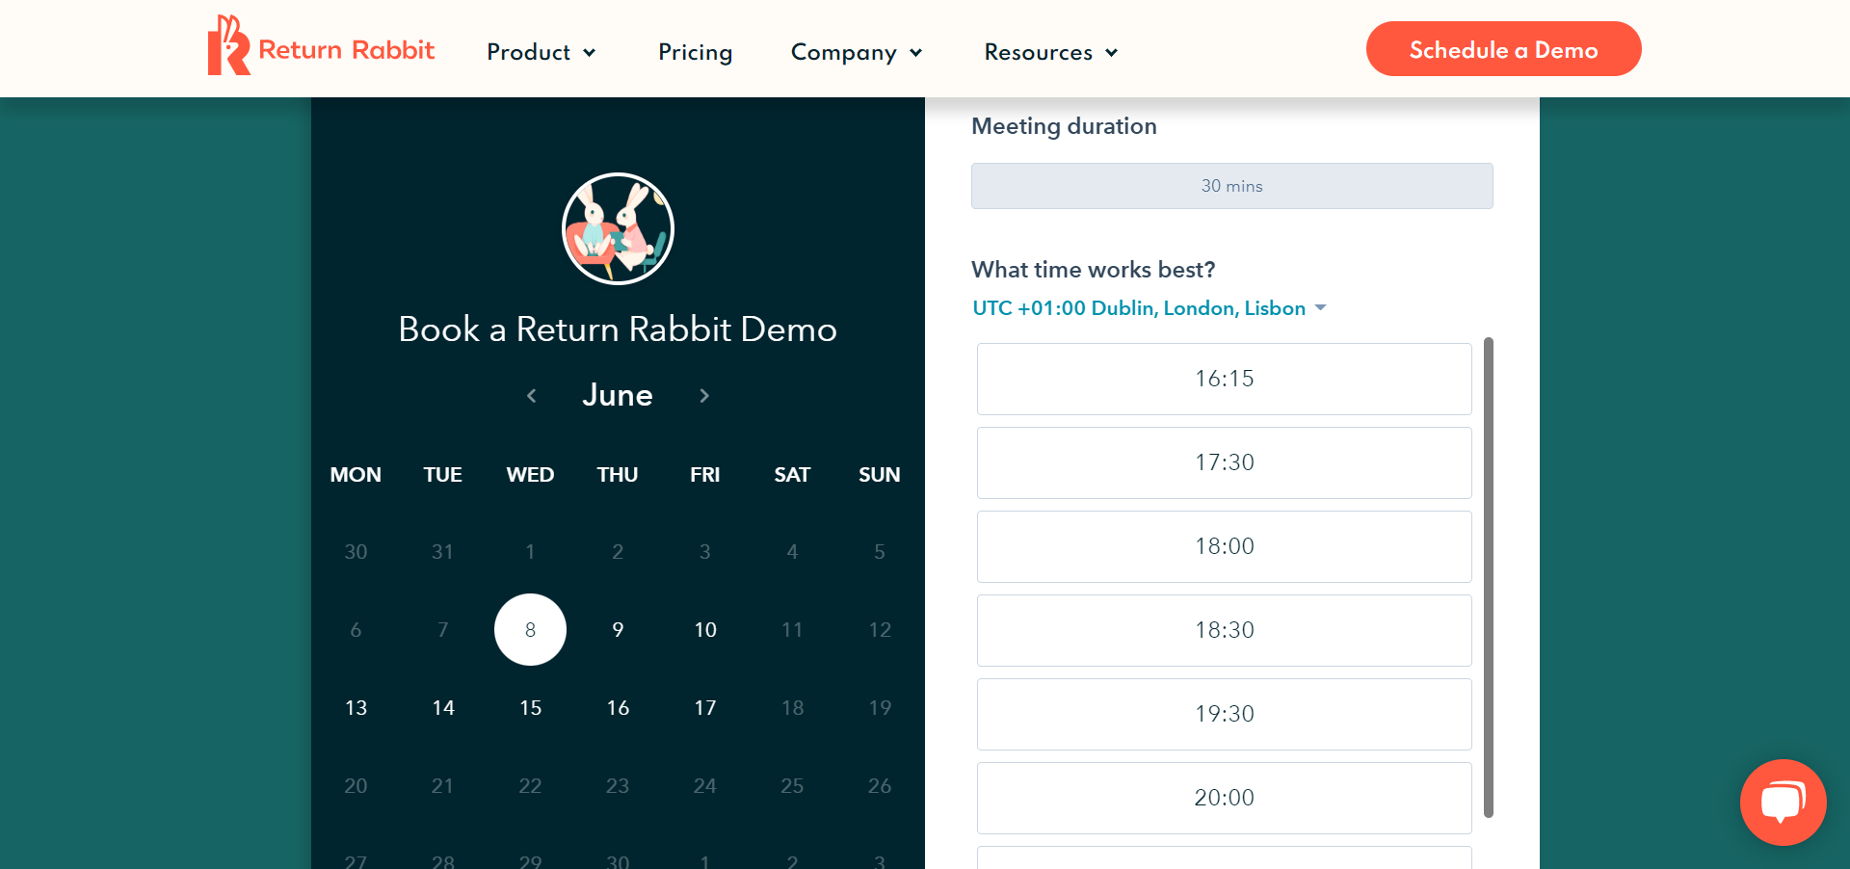Go to previous month with the left arrow
The height and width of the screenshot is (869, 1850).
click(x=531, y=395)
